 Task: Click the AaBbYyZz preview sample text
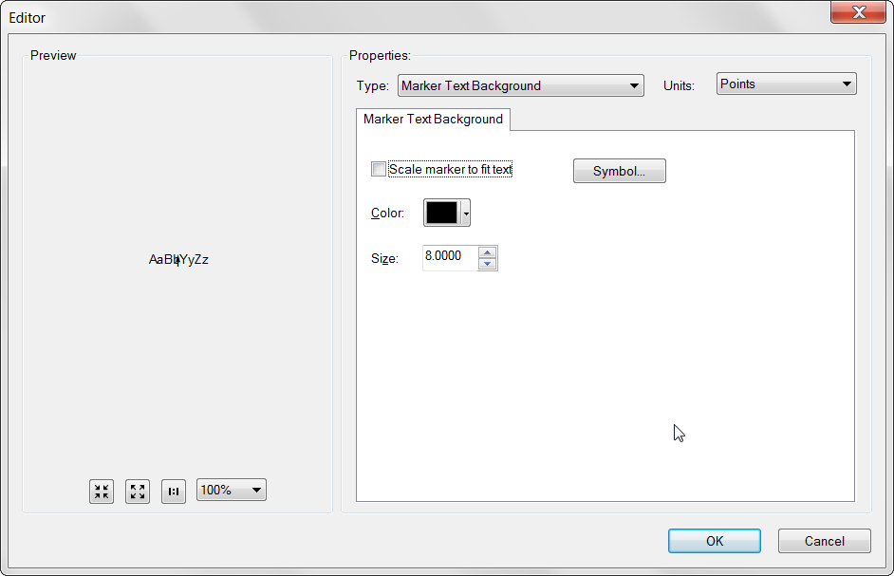point(178,259)
